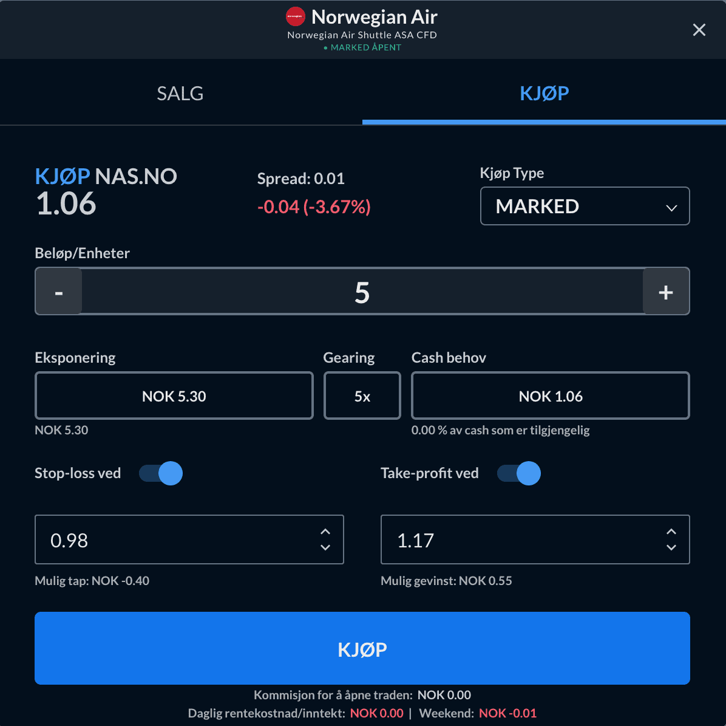The width and height of the screenshot is (726, 726).
Task: Click the KJØP NAS.NO ticker label
Action: [x=106, y=176]
